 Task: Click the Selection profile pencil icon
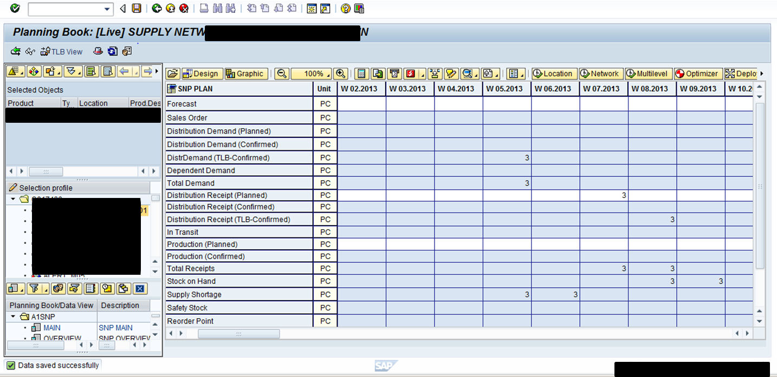click(x=13, y=188)
